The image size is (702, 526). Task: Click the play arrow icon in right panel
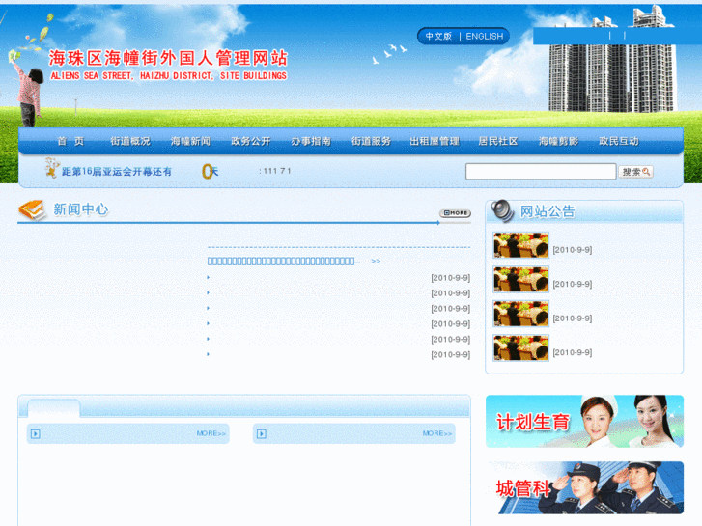click(262, 433)
